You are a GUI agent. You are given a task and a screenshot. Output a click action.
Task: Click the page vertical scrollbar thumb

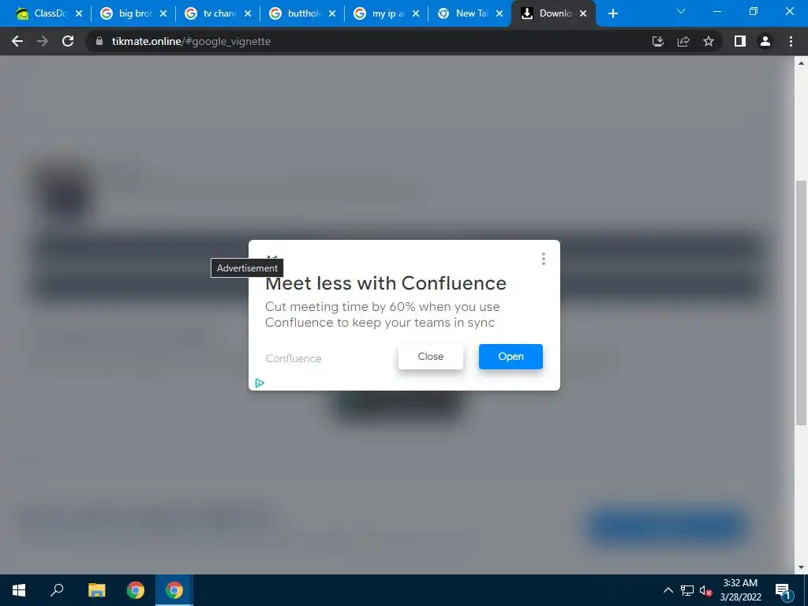tap(801, 302)
